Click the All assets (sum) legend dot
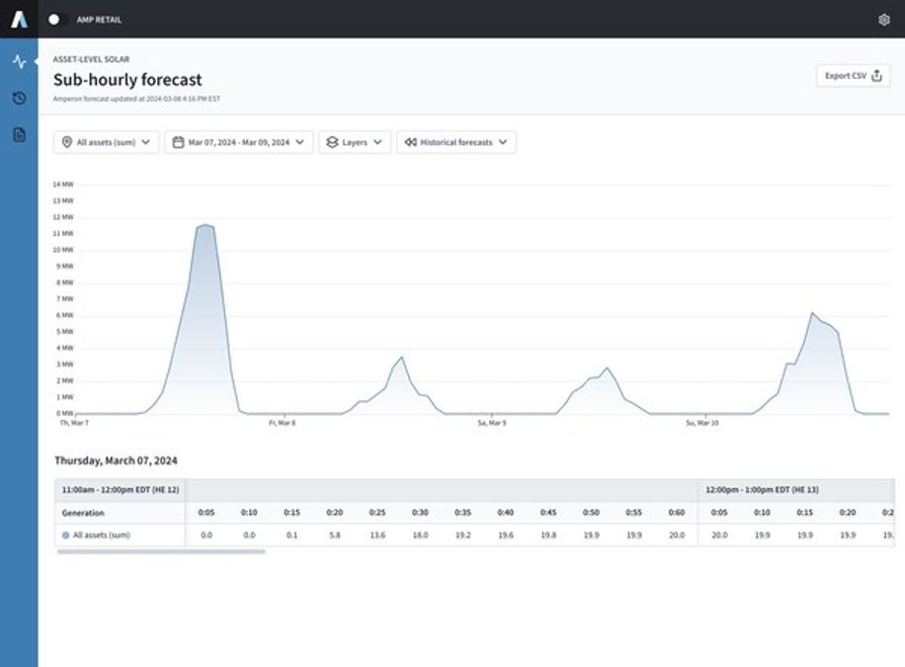 [x=65, y=534]
